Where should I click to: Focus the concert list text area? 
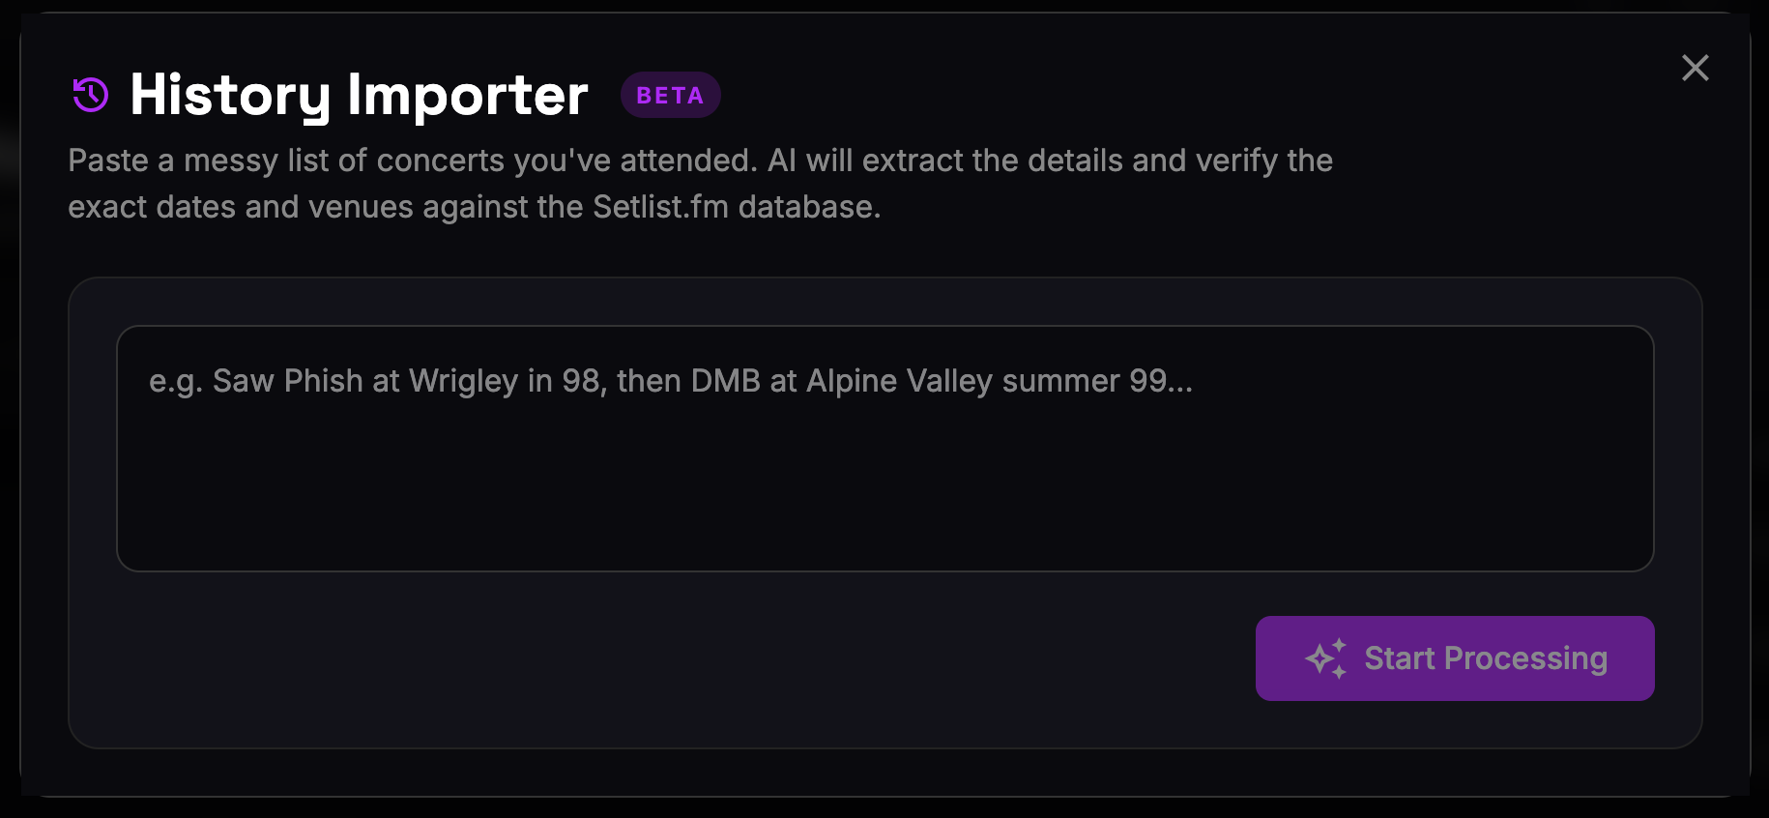point(884,448)
